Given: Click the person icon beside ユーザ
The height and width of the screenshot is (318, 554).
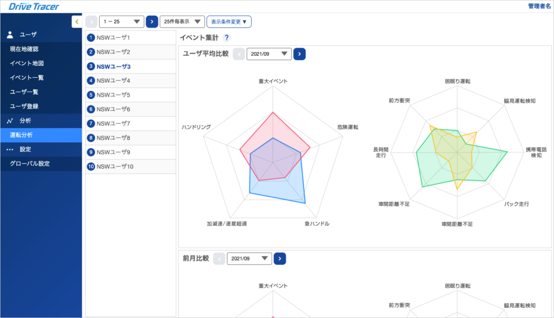Looking at the screenshot, I should (10, 34).
